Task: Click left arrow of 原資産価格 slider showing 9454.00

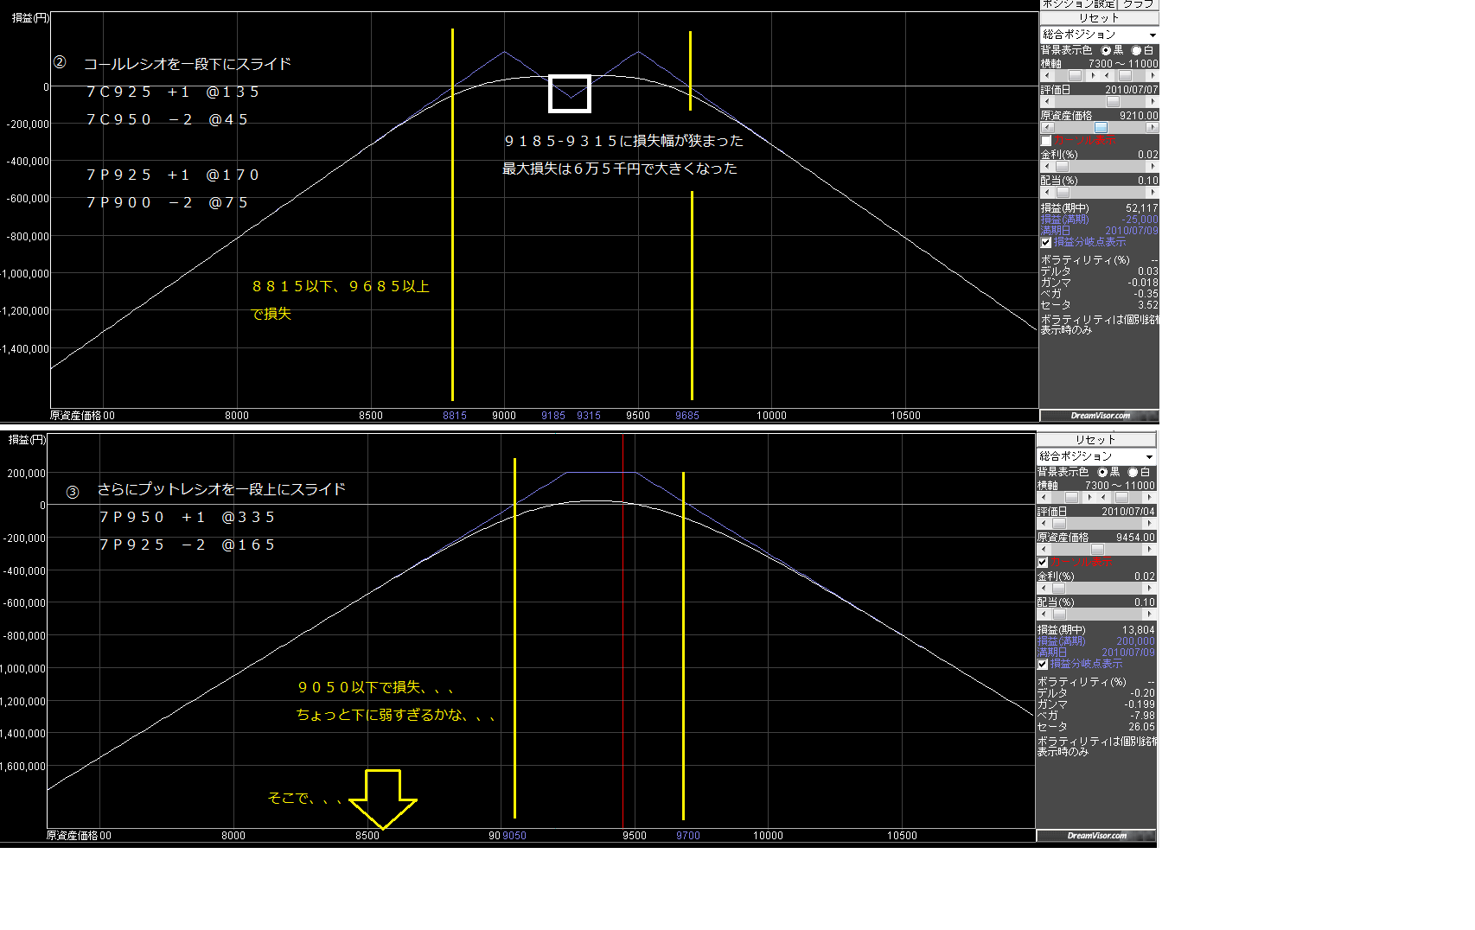Action: pos(1043,550)
